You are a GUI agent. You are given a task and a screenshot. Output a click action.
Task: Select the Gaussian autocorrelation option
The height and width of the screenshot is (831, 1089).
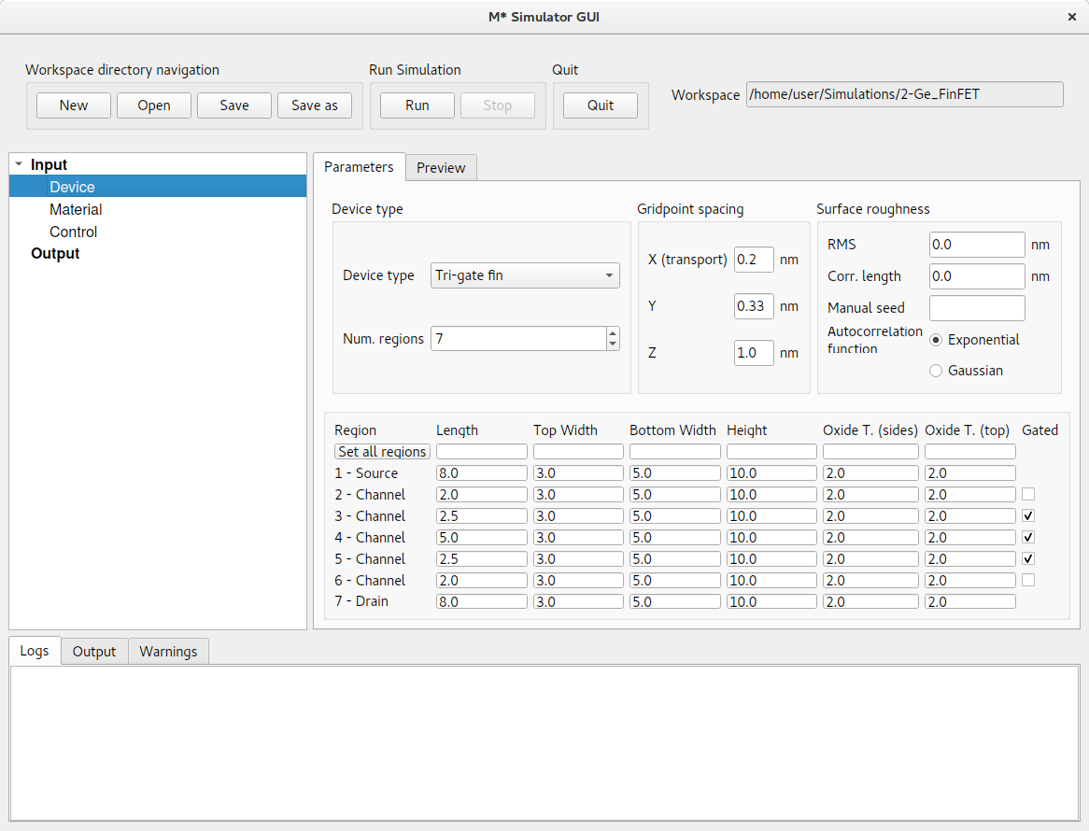tap(936, 371)
